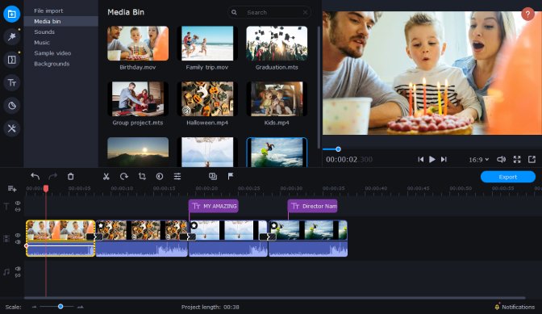
Task: Open the Add track menu
Action: 12,188
